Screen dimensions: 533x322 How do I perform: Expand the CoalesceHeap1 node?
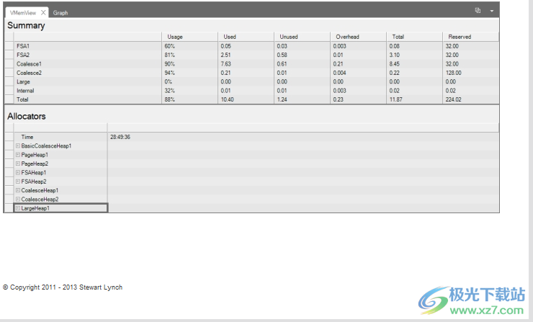[x=18, y=190]
